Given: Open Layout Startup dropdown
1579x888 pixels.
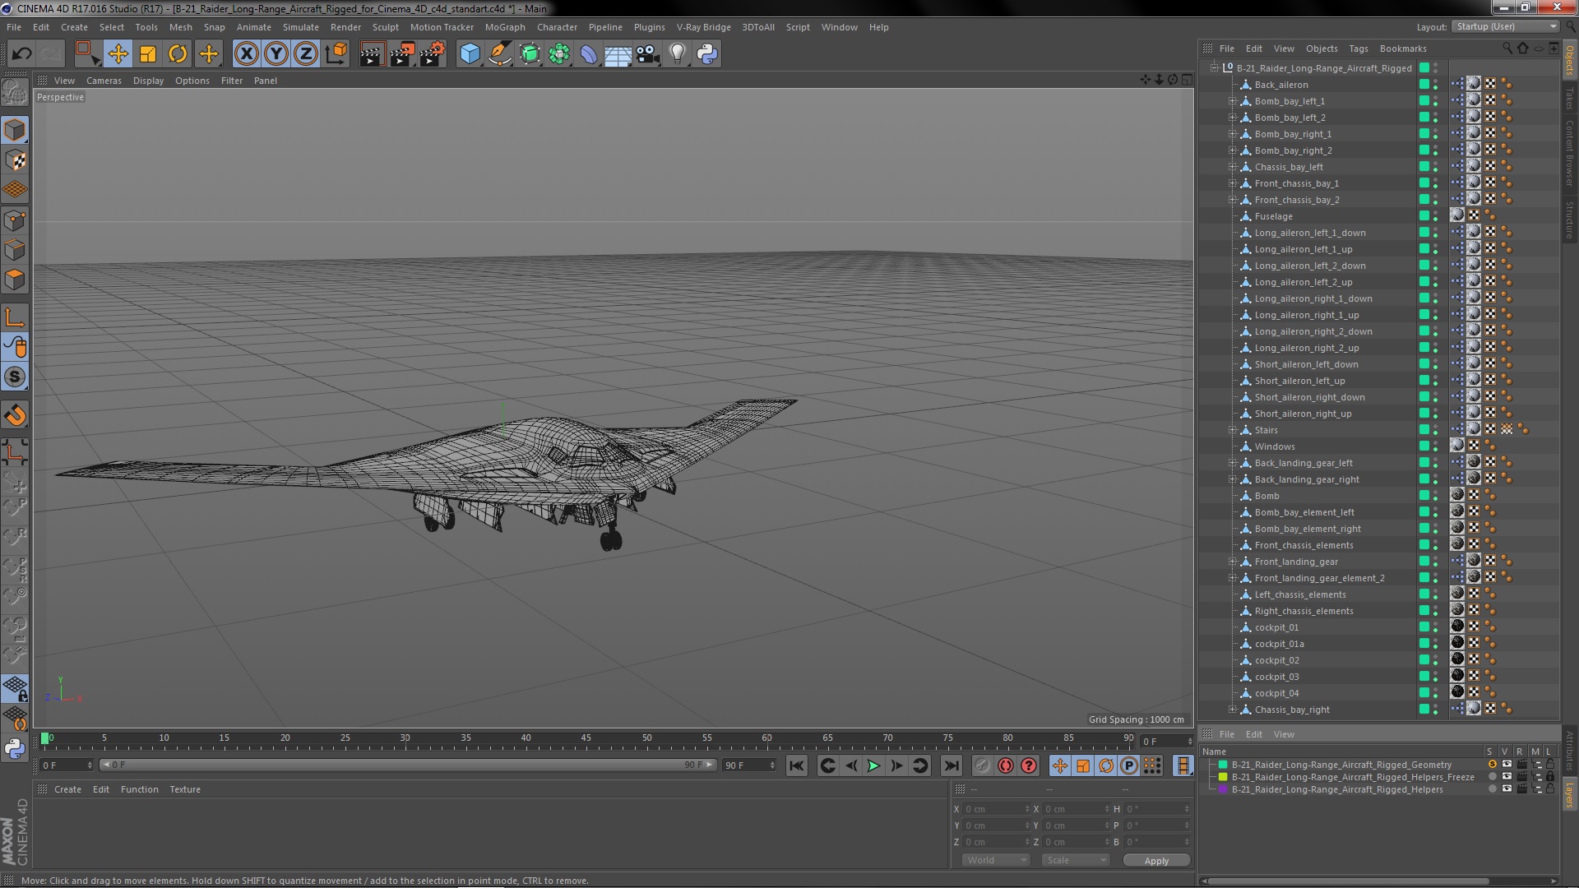Looking at the screenshot, I should coord(1505,26).
